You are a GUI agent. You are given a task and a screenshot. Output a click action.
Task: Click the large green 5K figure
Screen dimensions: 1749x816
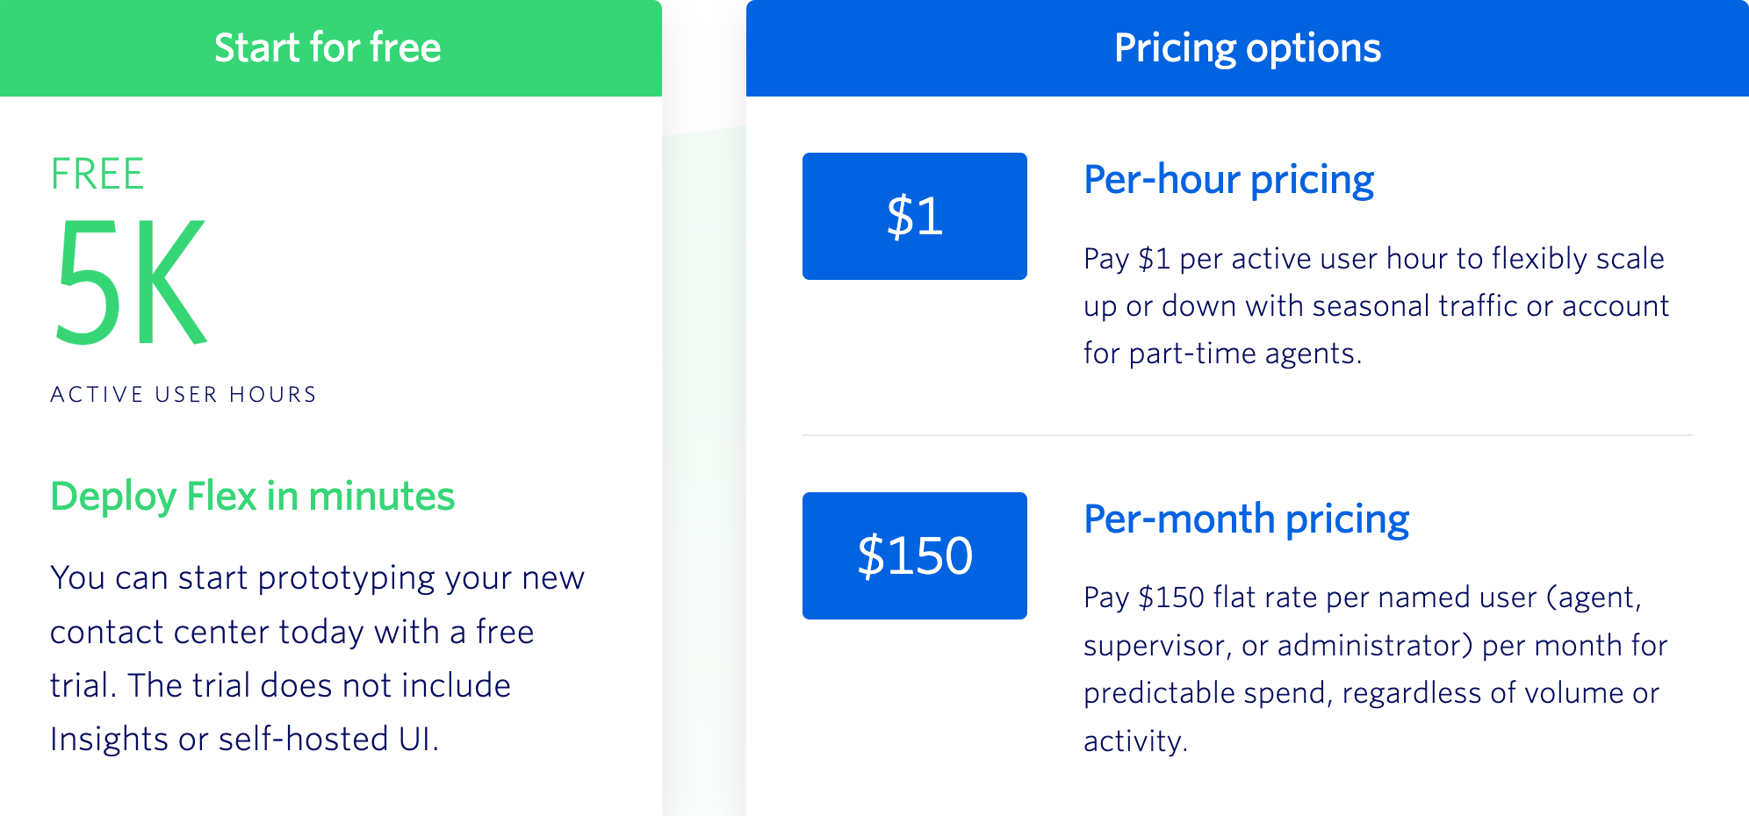(x=130, y=283)
